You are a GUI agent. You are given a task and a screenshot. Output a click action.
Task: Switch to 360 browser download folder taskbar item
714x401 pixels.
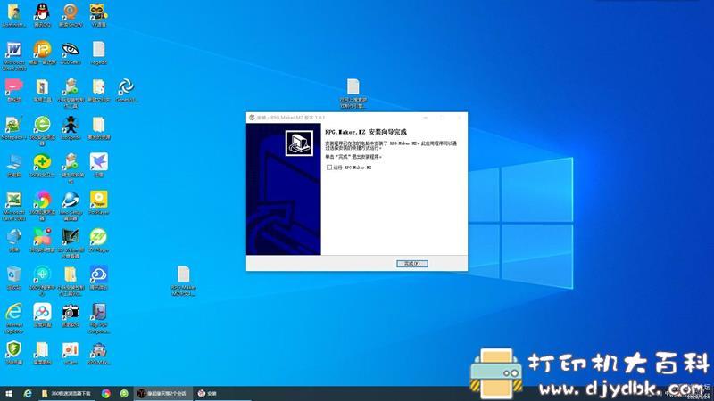pos(66,393)
